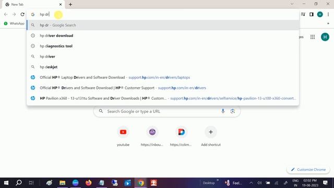Switch to Chrome on taskbar
The height and width of the screenshot is (188, 334).
click(140, 183)
